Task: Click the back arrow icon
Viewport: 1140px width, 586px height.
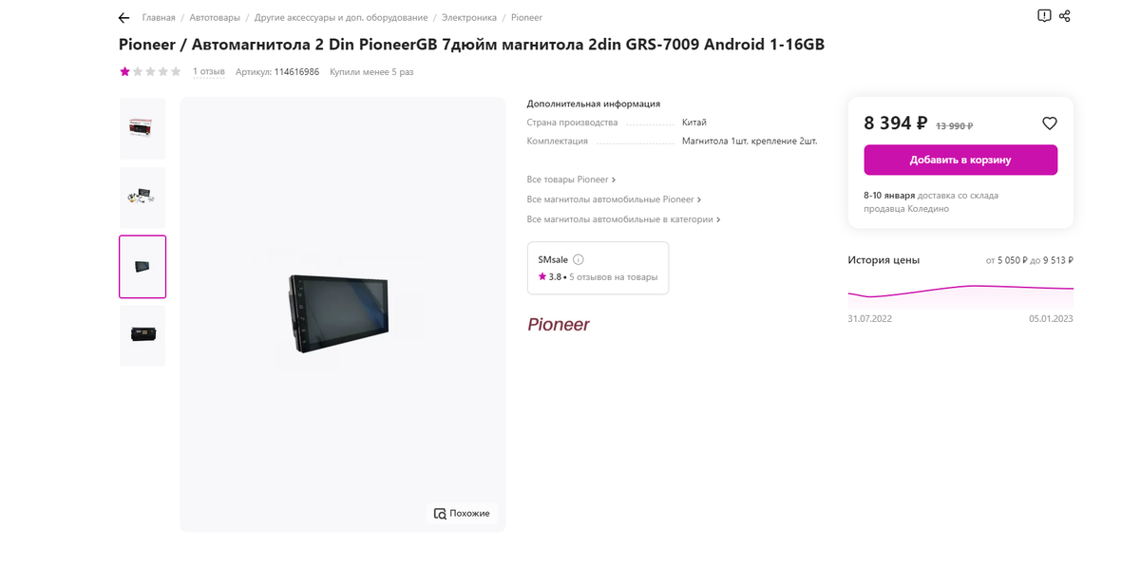Action: [123, 18]
